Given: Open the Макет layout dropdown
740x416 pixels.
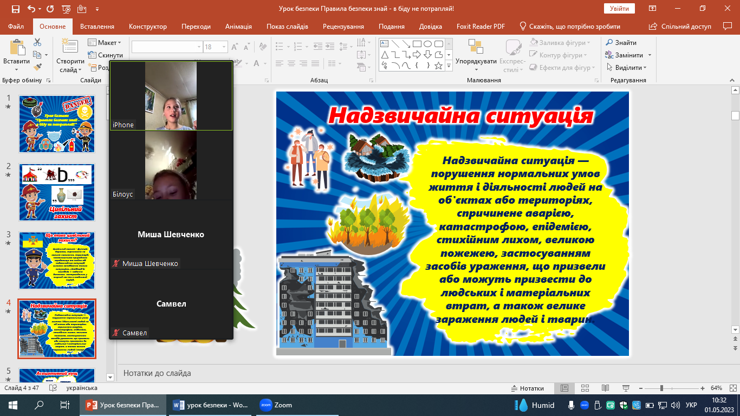Looking at the screenshot, I should pyautogui.click(x=105, y=43).
